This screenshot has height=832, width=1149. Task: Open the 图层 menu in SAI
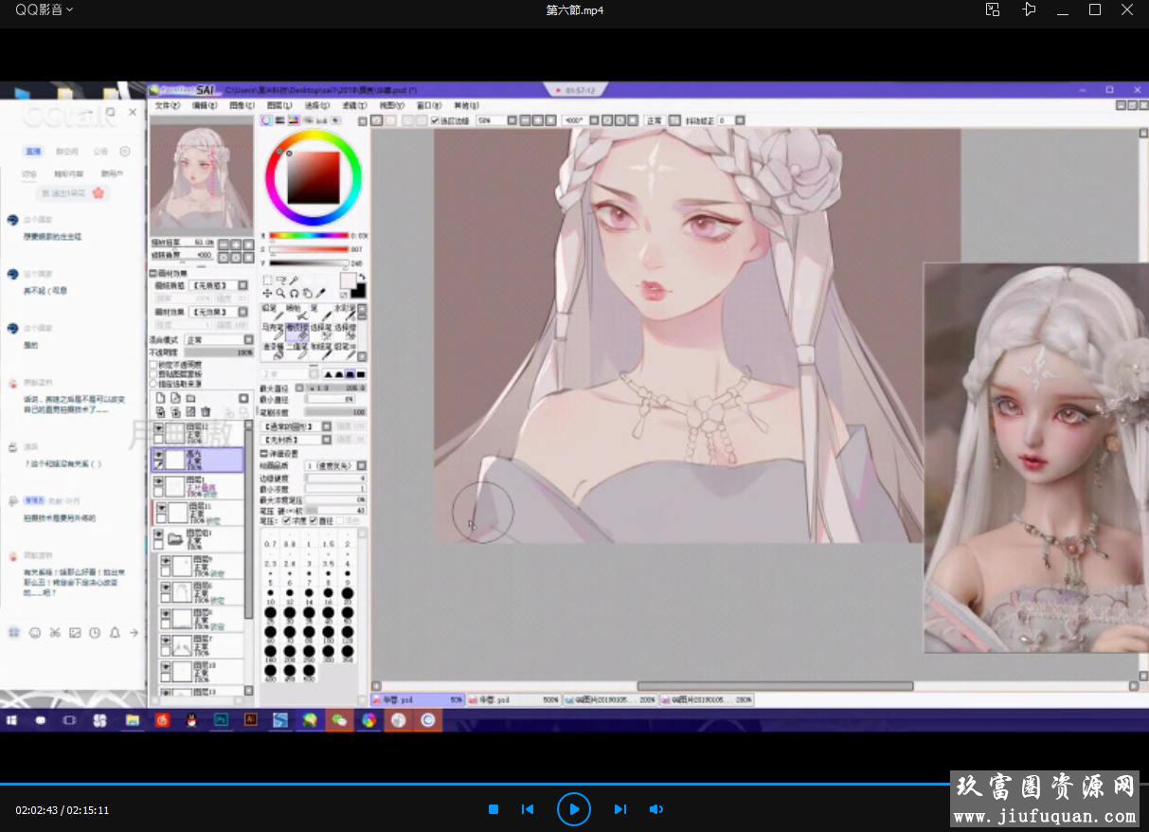pos(278,105)
